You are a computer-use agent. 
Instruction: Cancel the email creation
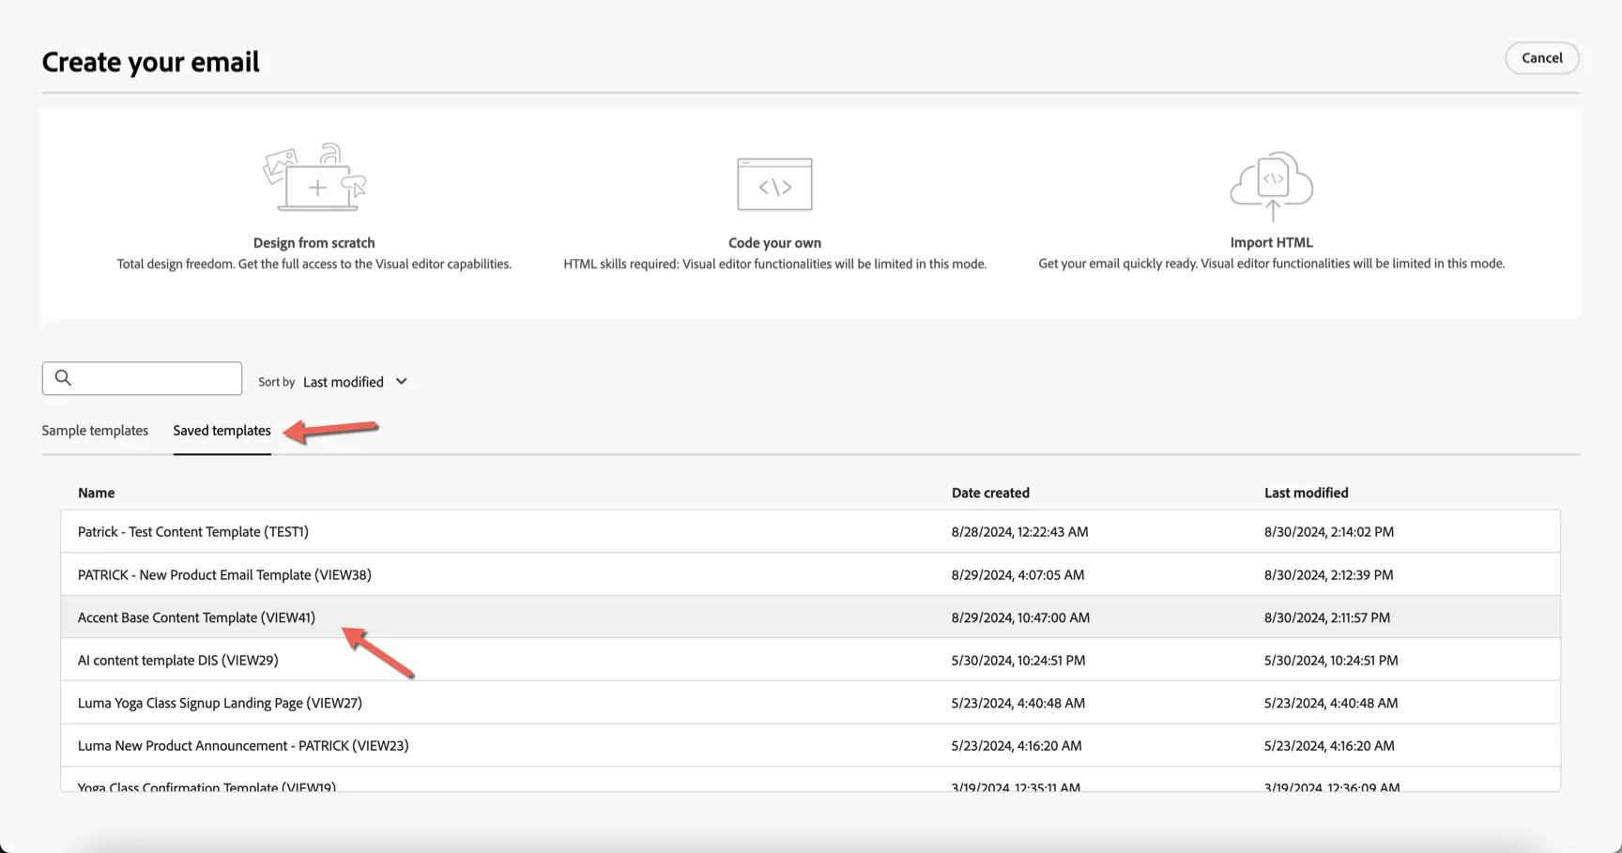pos(1541,58)
